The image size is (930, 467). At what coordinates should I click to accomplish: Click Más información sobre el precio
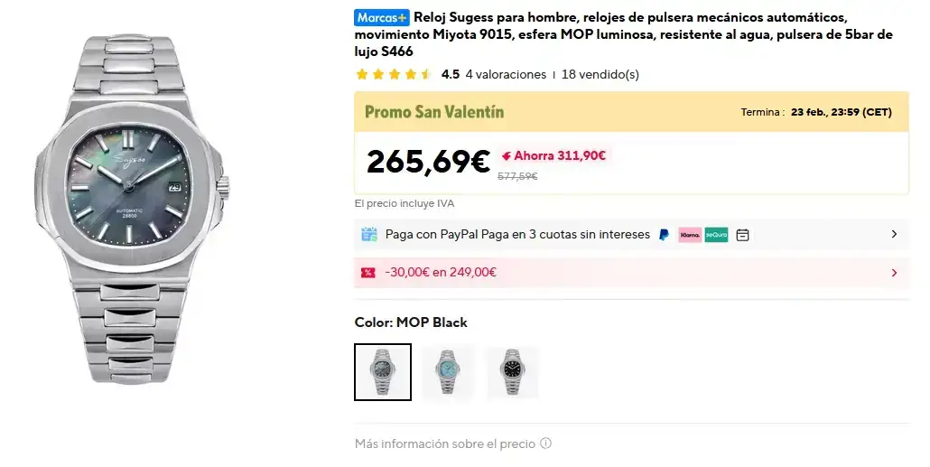pyautogui.click(x=445, y=444)
